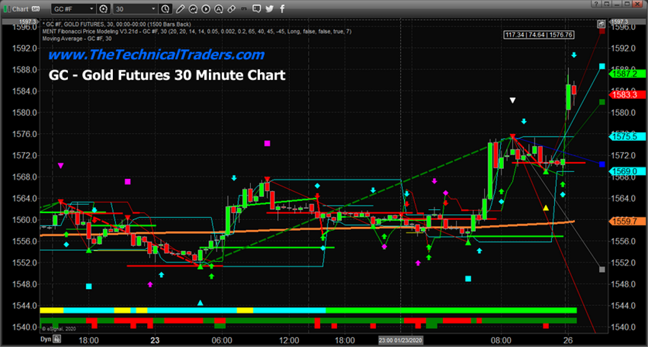This screenshot has height=347, width=648.
Task: Select the pencil drawing tool
Action: coord(180,9)
